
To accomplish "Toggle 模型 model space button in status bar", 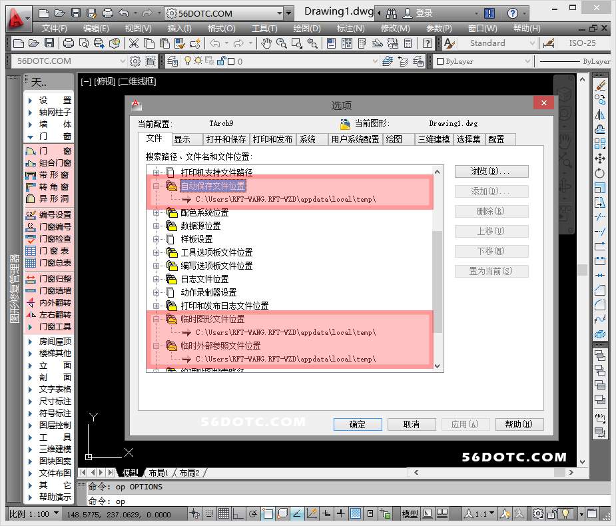I will 410,513.
